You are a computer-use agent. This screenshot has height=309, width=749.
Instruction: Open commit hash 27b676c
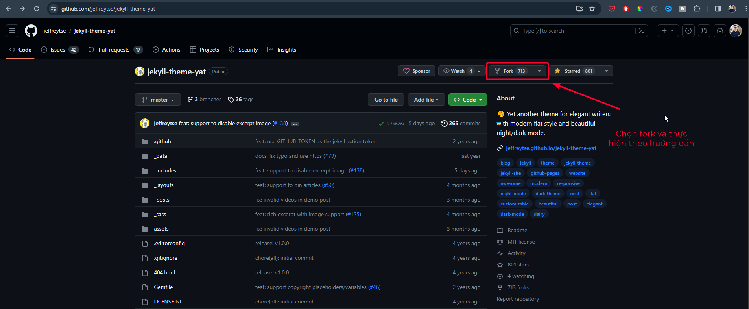tap(396, 124)
